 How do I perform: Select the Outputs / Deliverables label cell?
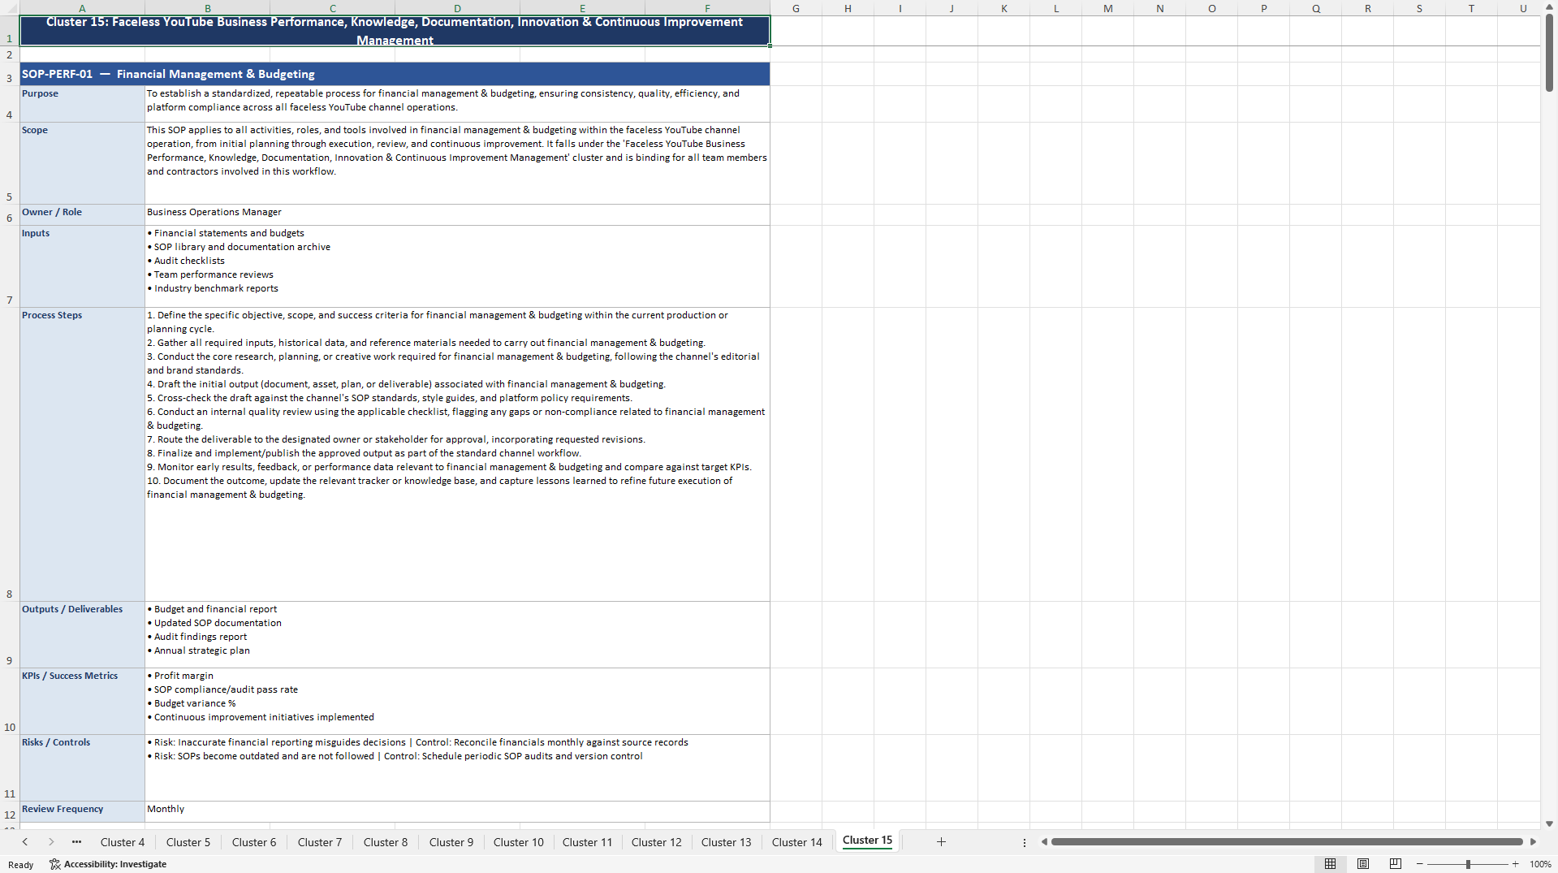(82, 634)
